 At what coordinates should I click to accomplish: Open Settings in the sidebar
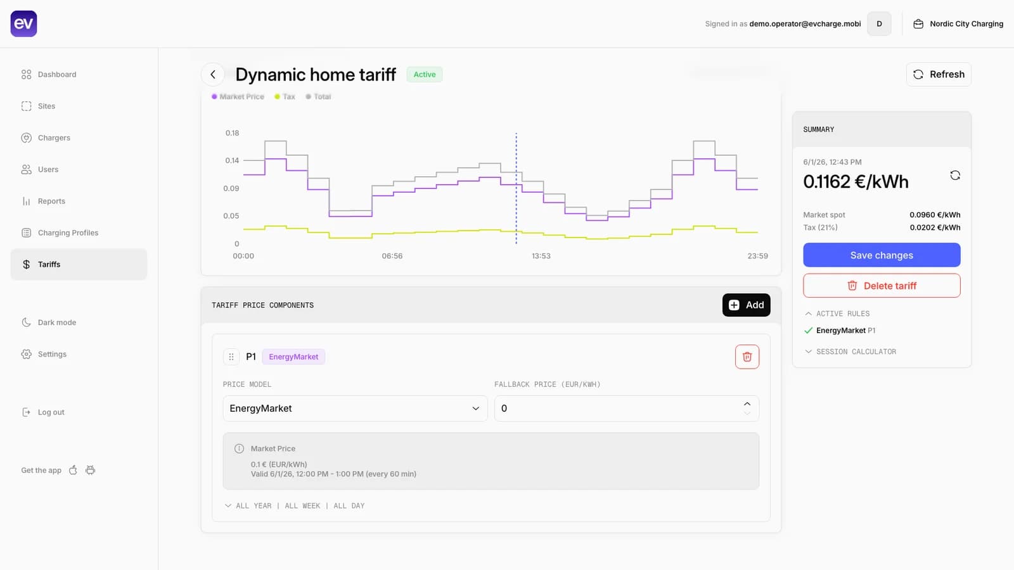79,354
